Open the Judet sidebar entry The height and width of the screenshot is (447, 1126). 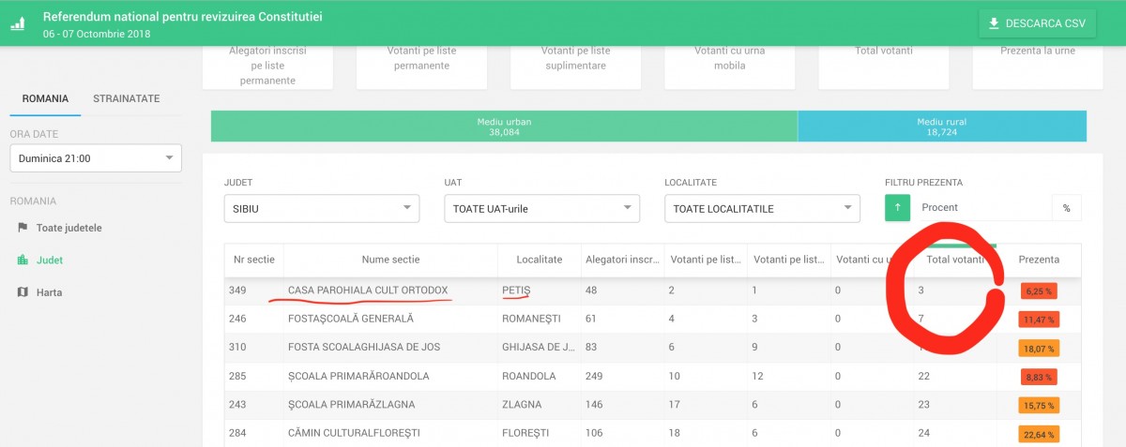click(50, 261)
